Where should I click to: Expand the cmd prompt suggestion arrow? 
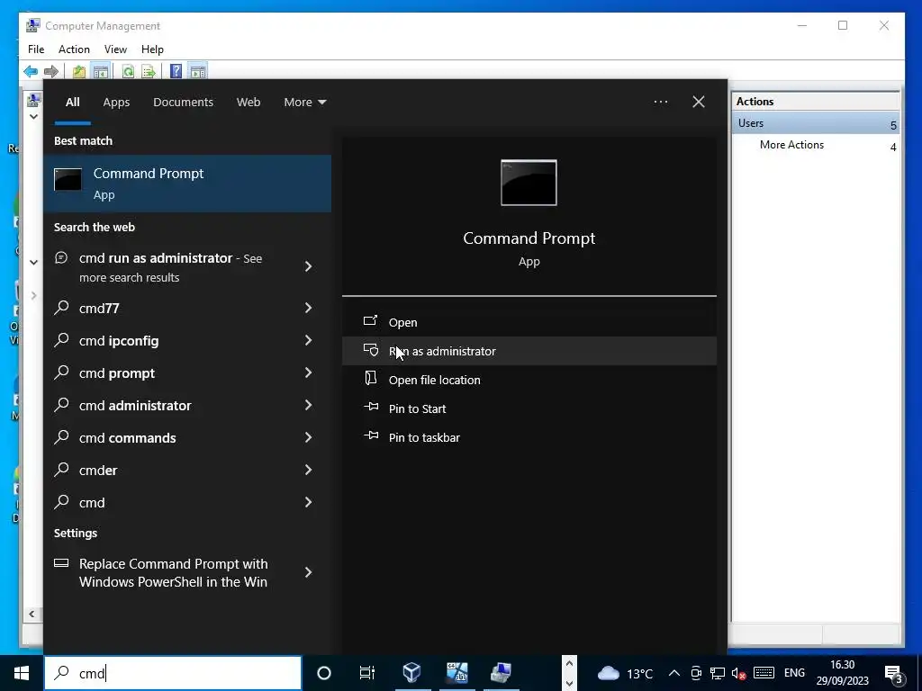(x=308, y=372)
